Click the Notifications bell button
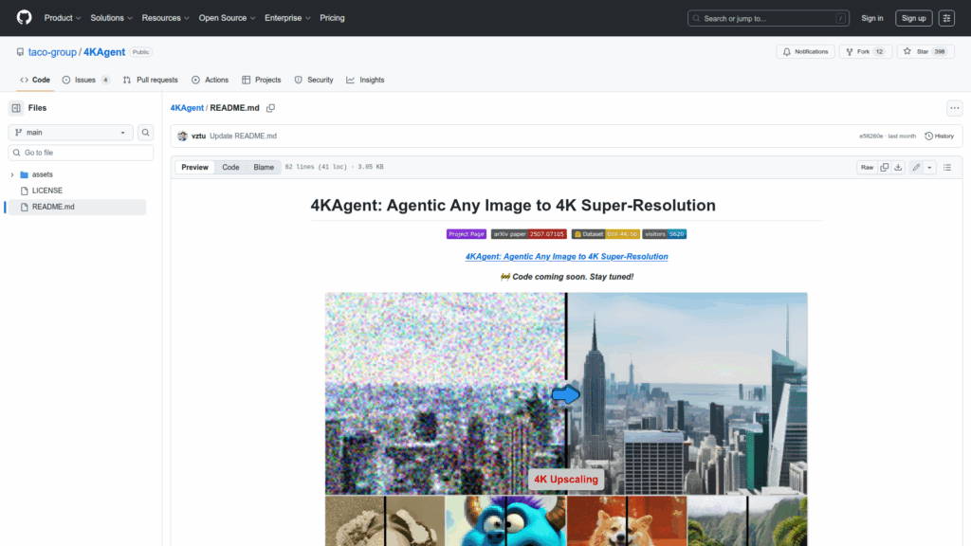 [805, 51]
